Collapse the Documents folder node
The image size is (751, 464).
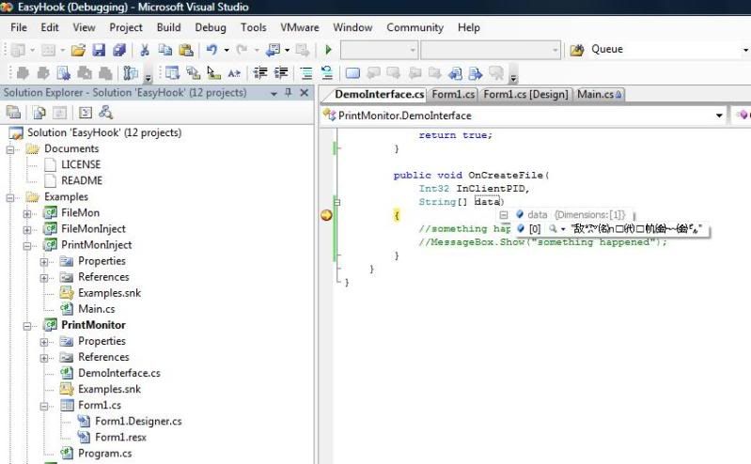click(x=10, y=149)
